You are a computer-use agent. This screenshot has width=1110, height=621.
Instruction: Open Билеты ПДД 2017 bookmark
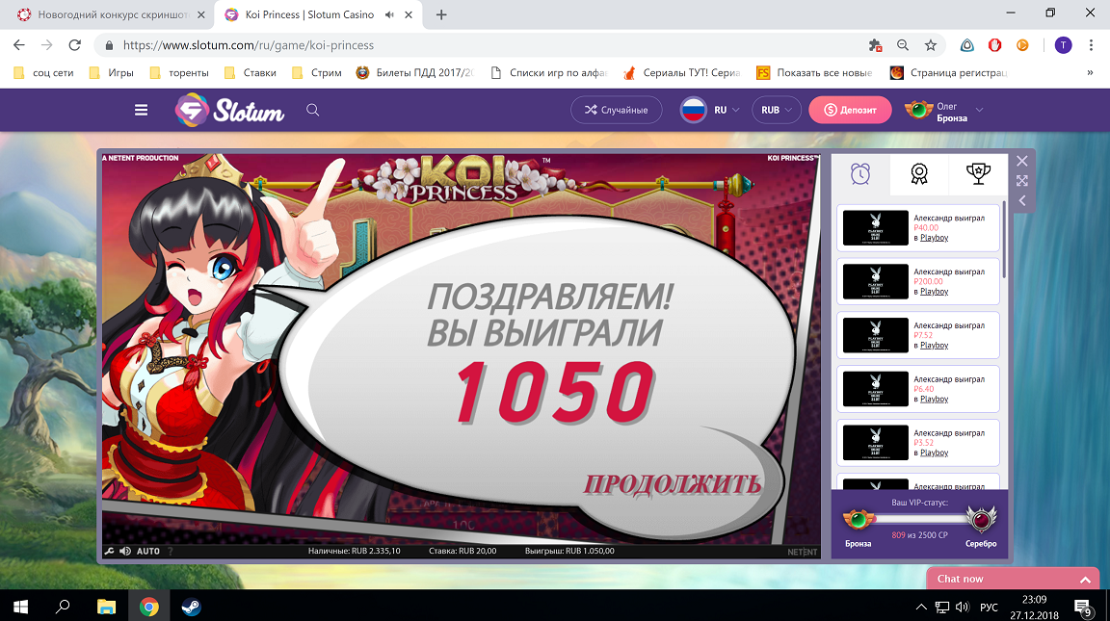point(415,73)
